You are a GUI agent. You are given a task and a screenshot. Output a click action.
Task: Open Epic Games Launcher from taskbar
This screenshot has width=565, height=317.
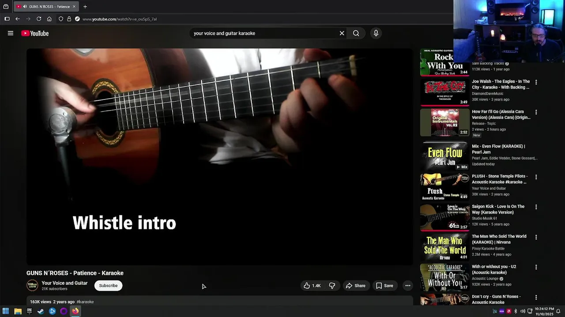click(29, 311)
